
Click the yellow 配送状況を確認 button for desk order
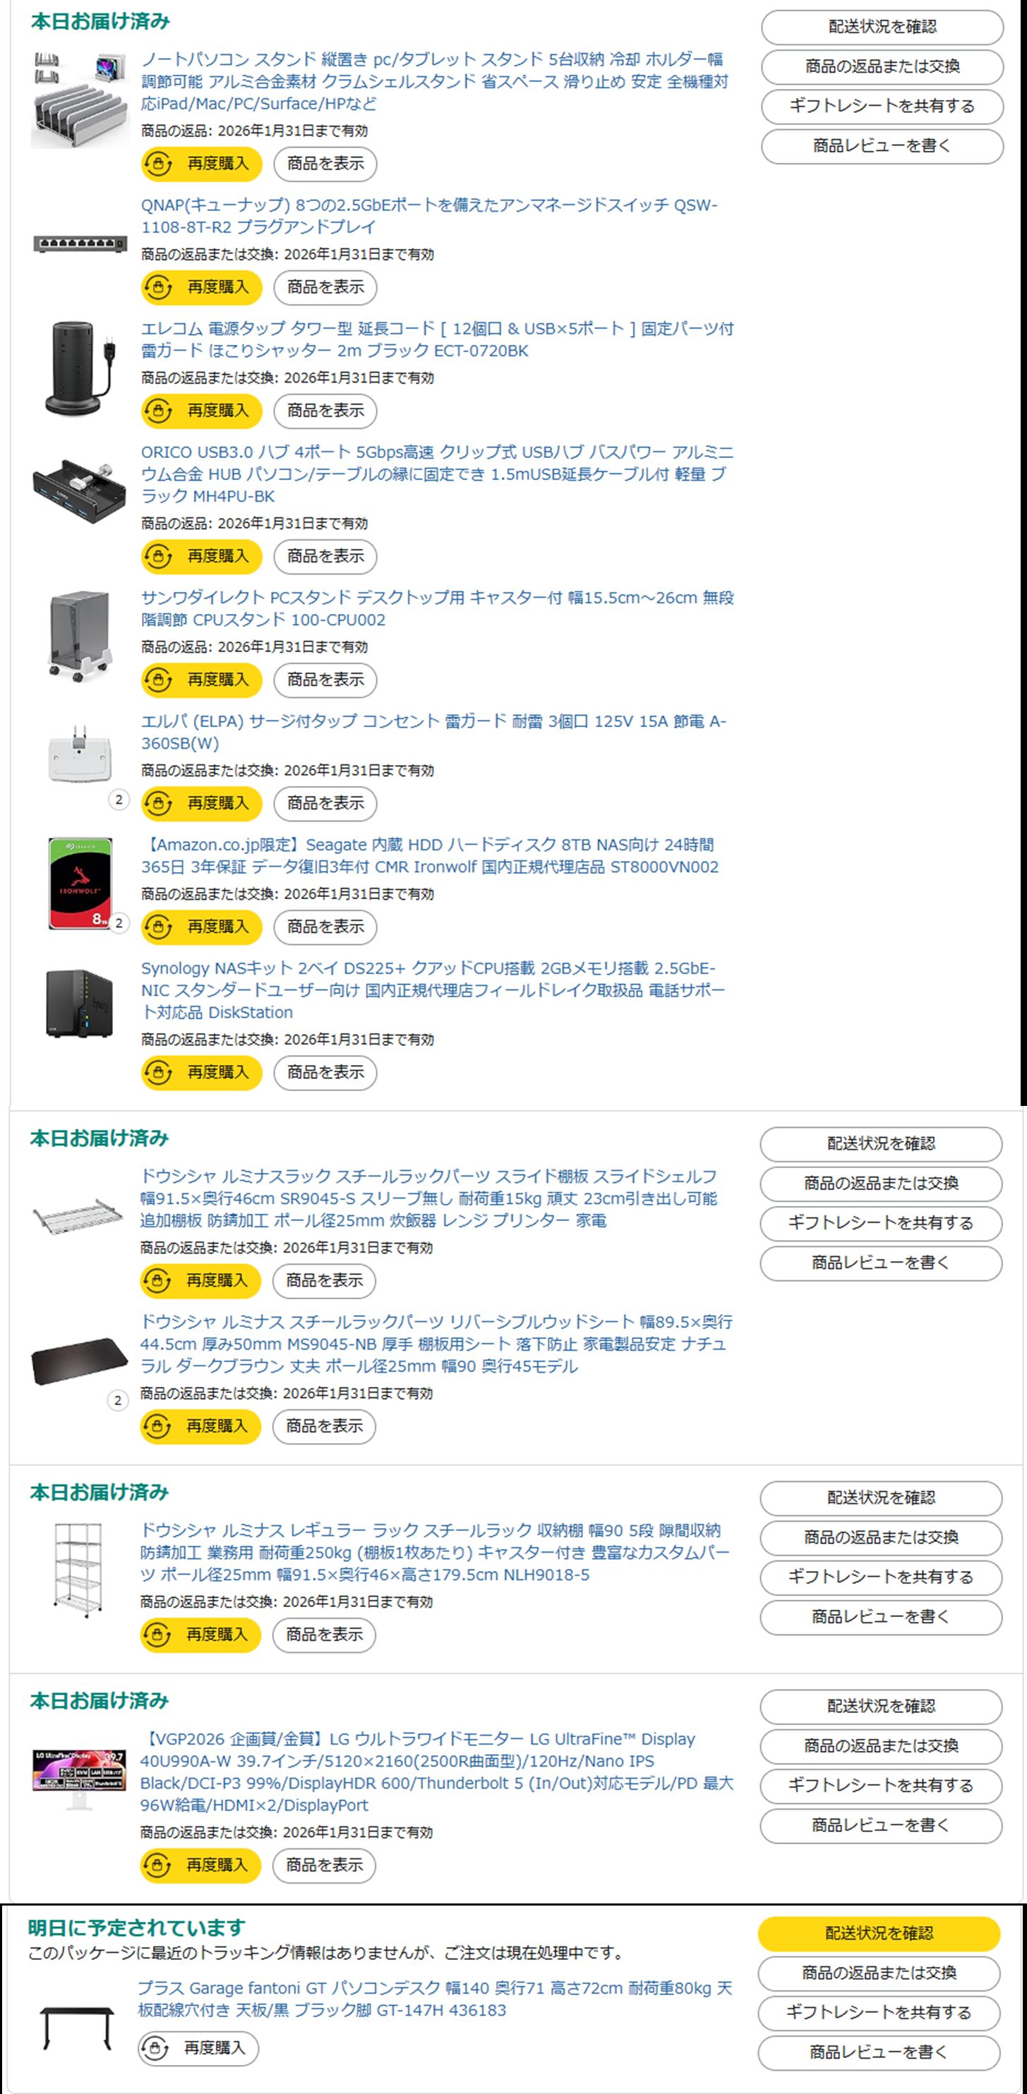click(x=879, y=1934)
